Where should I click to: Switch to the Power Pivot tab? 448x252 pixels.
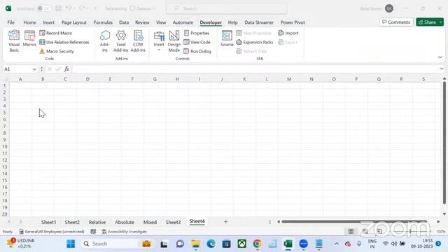293,22
